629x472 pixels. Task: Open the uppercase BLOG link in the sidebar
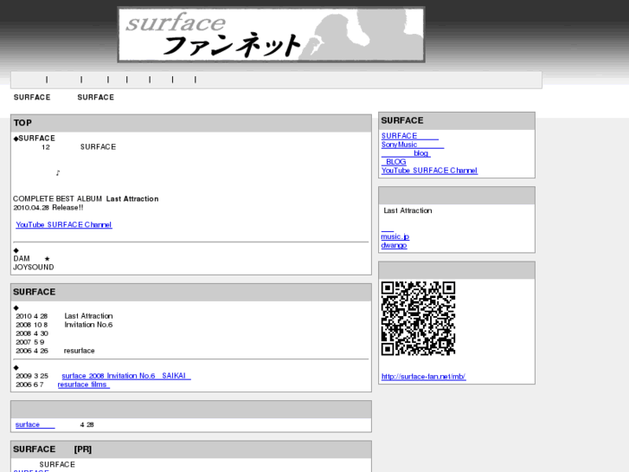tap(394, 162)
